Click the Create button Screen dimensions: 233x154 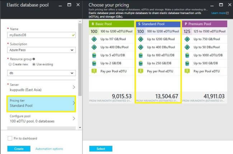coord(19,149)
